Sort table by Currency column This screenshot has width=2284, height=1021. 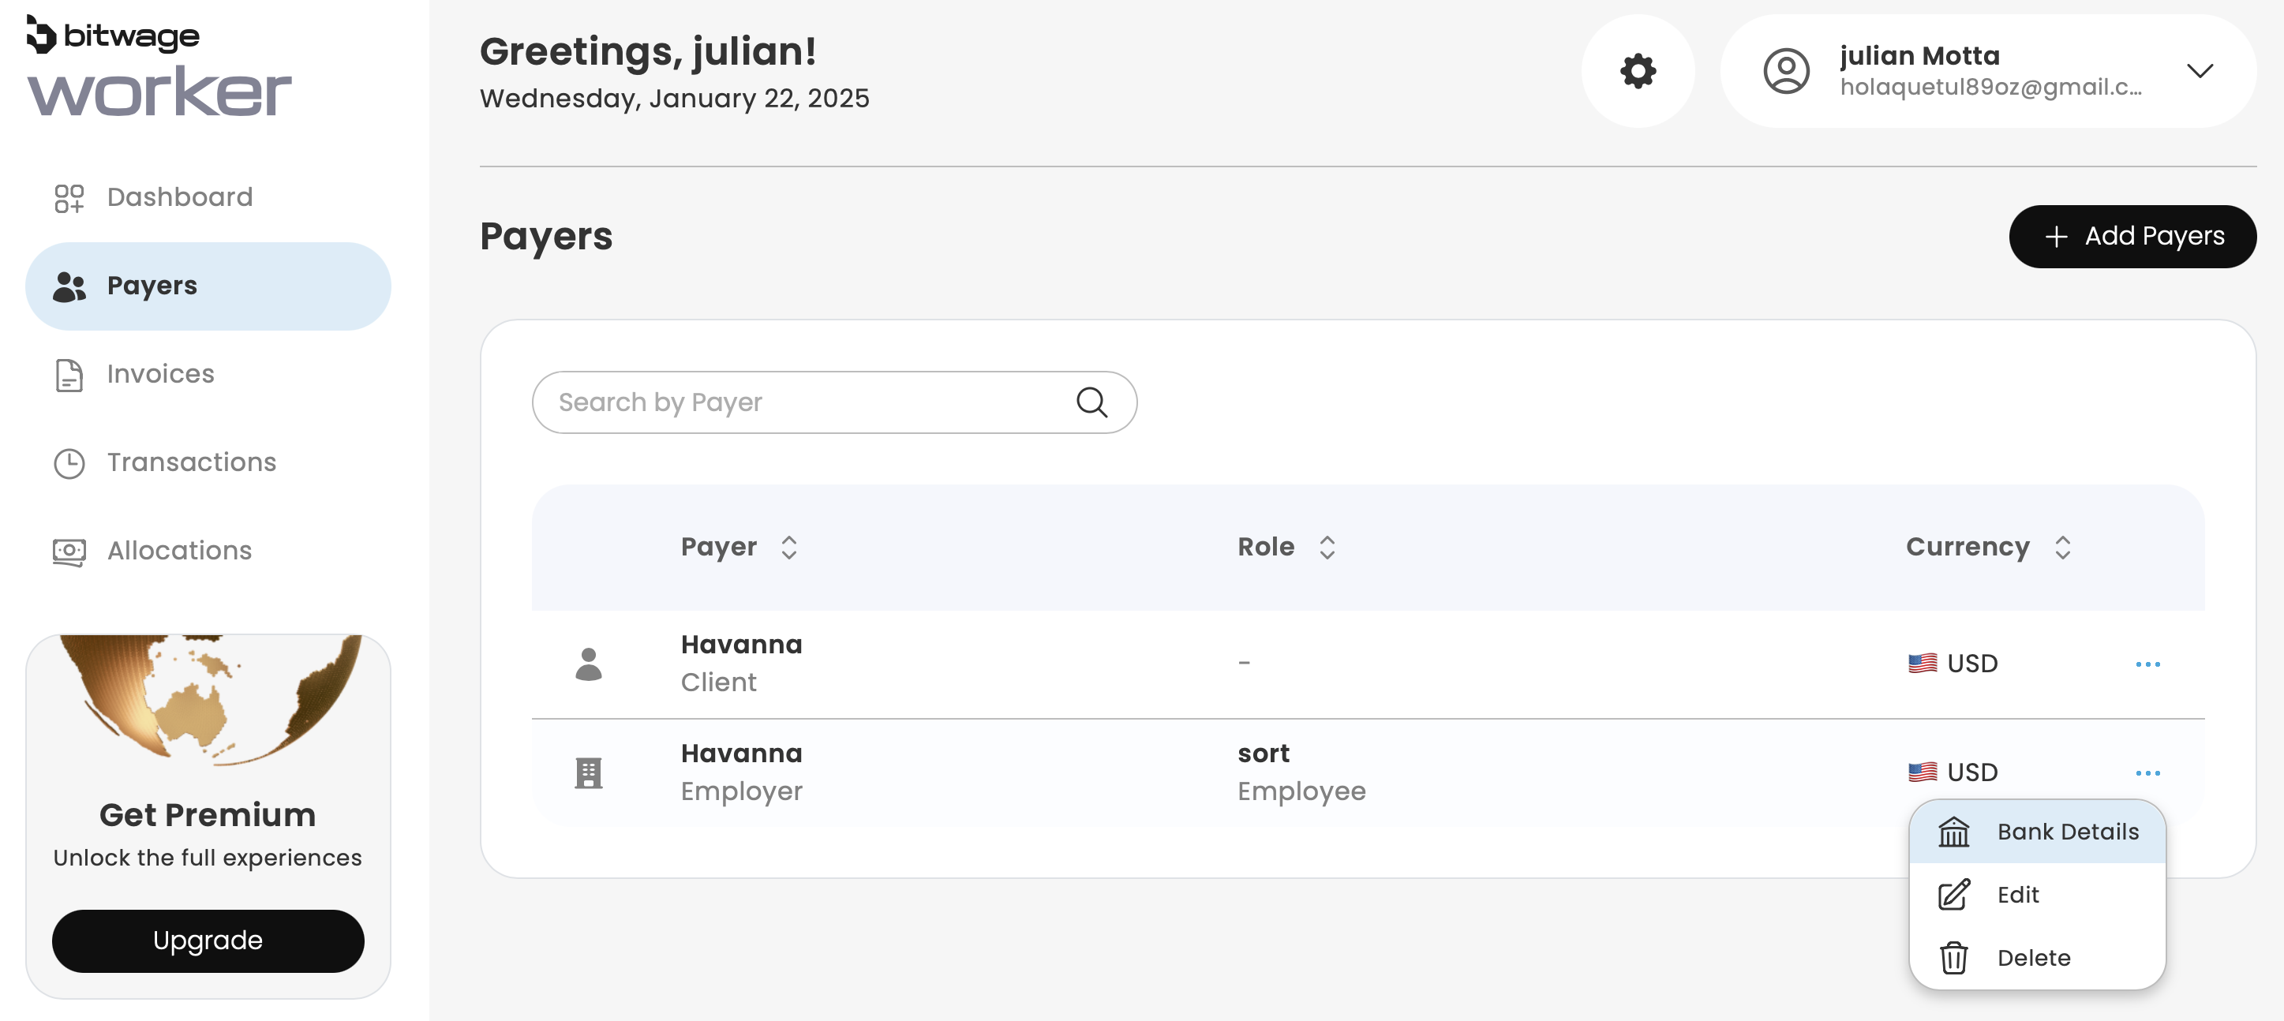tap(2061, 547)
